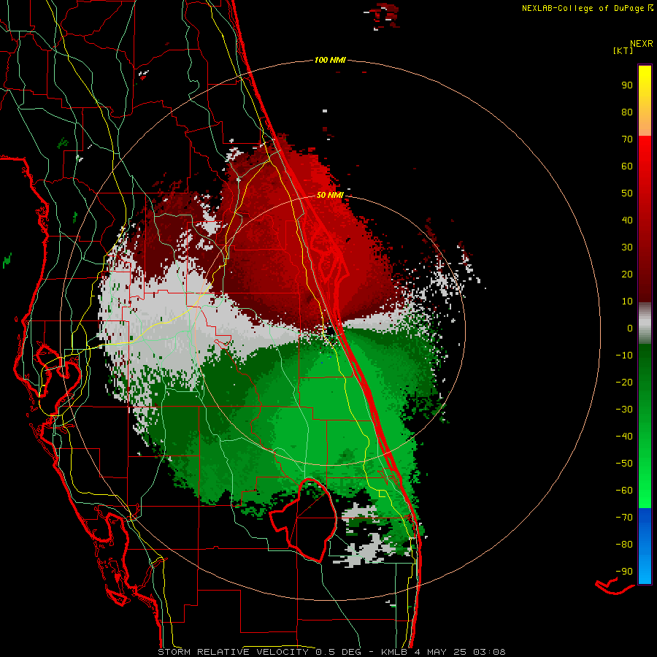The image size is (657, 657).
Task: Click the 50 value on the velocity scale
Action: click(x=627, y=193)
